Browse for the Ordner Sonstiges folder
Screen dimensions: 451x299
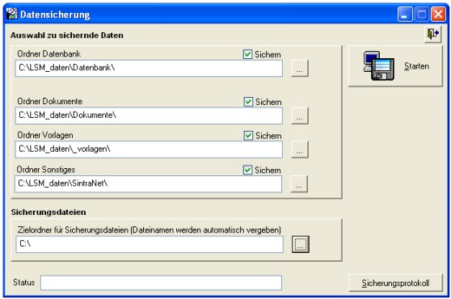299,184
